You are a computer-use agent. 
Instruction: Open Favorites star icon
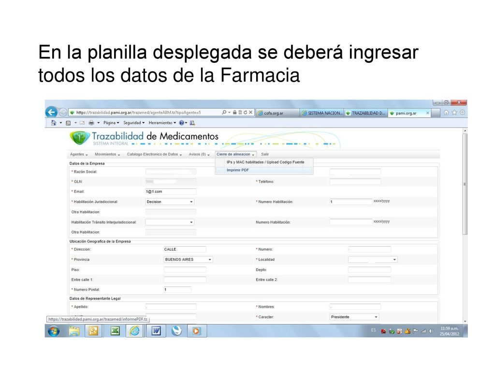454,113
